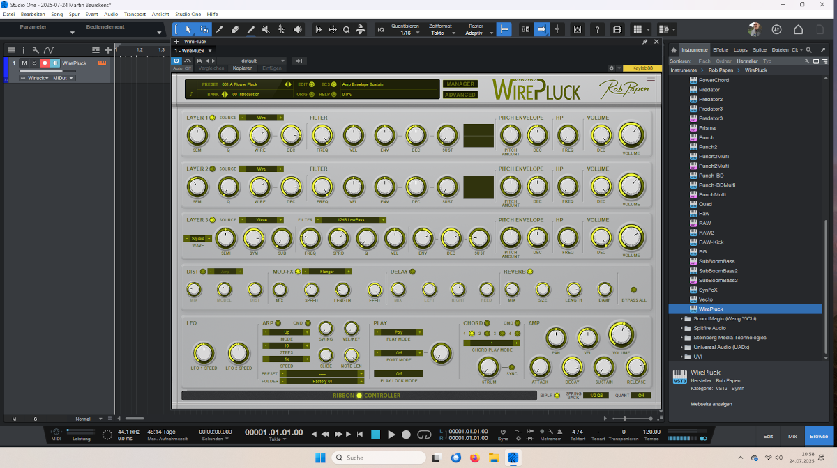Screen dimensions: 837x468
Task: Click the Windows taskbar search box
Action: click(x=378, y=458)
